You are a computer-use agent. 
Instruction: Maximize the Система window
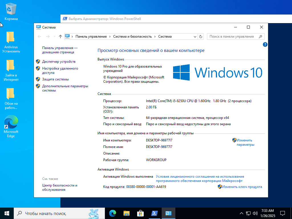(248, 27)
